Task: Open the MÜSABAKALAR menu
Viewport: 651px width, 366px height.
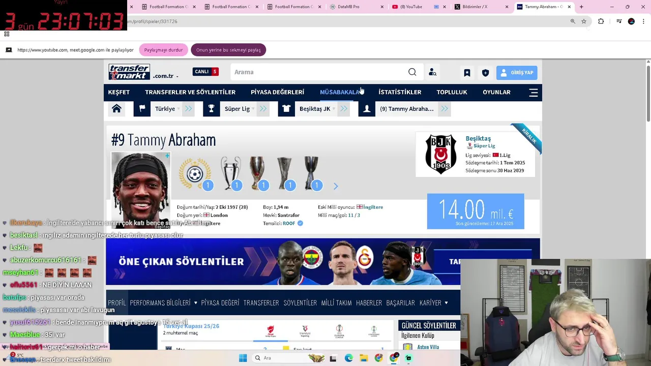Action: click(341, 92)
